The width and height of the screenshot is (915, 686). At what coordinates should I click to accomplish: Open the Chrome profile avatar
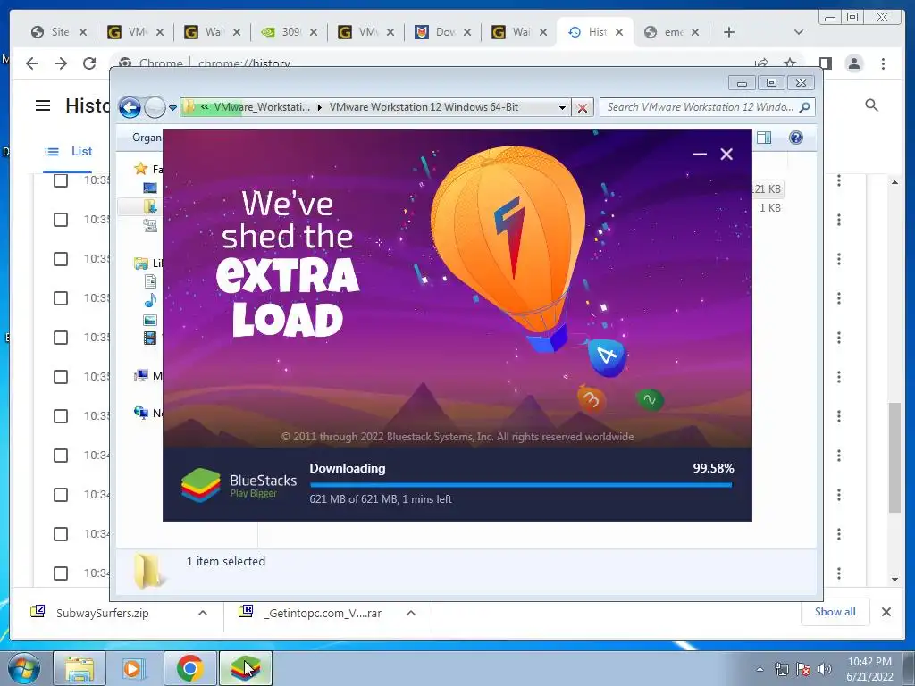pos(854,63)
